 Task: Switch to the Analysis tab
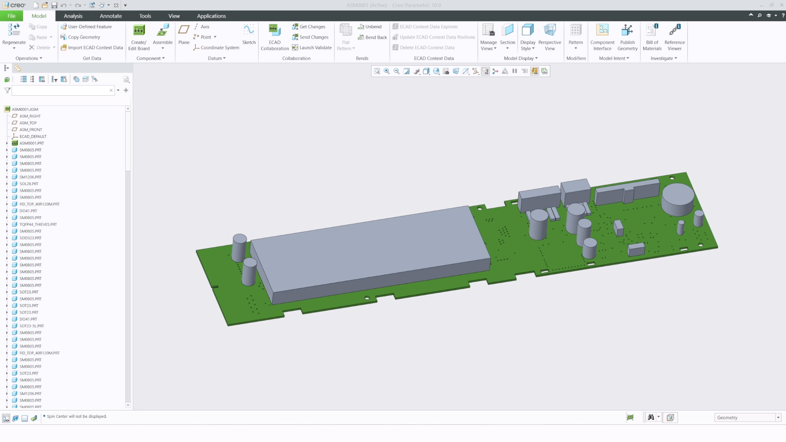click(73, 16)
